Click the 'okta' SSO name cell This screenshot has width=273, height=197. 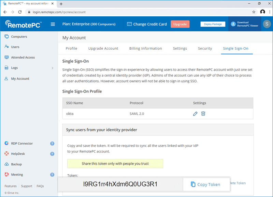pyautogui.click(x=70, y=114)
